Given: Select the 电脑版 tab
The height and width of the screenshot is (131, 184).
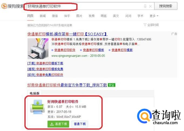Looking at the screenshot, I should tap(35, 93).
